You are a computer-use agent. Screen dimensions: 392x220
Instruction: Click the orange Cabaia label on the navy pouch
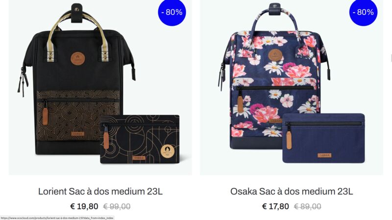point(324,155)
